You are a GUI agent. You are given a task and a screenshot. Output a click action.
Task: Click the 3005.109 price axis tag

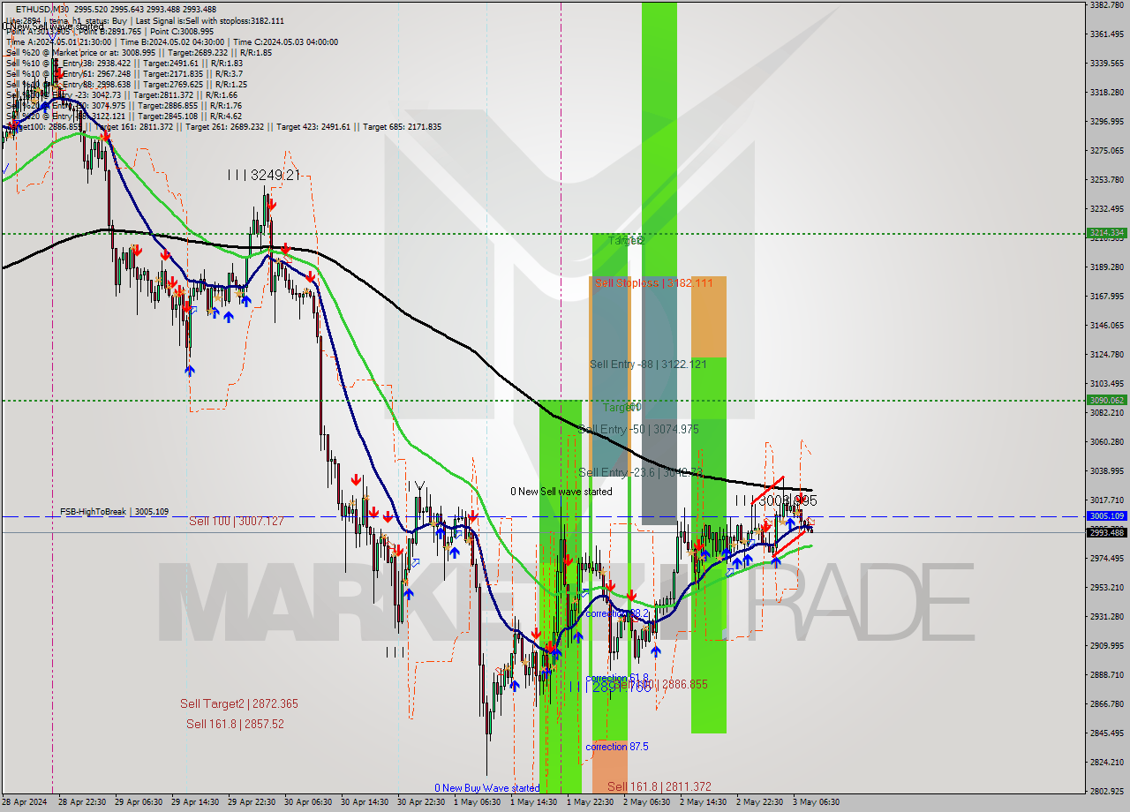coord(1106,515)
